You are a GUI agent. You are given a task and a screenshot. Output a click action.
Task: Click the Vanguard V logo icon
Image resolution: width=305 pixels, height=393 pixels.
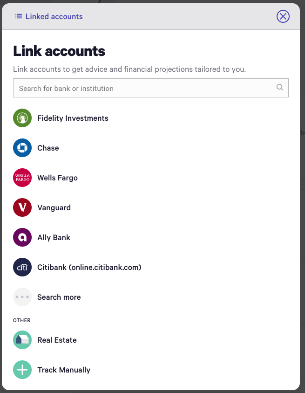point(22,207)
